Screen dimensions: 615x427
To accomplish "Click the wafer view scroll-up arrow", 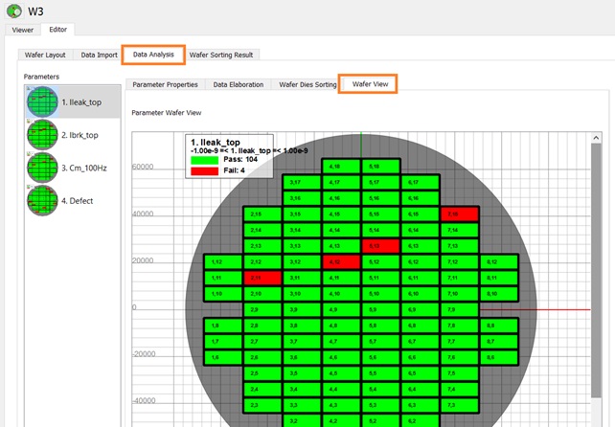I will point(596,138).
